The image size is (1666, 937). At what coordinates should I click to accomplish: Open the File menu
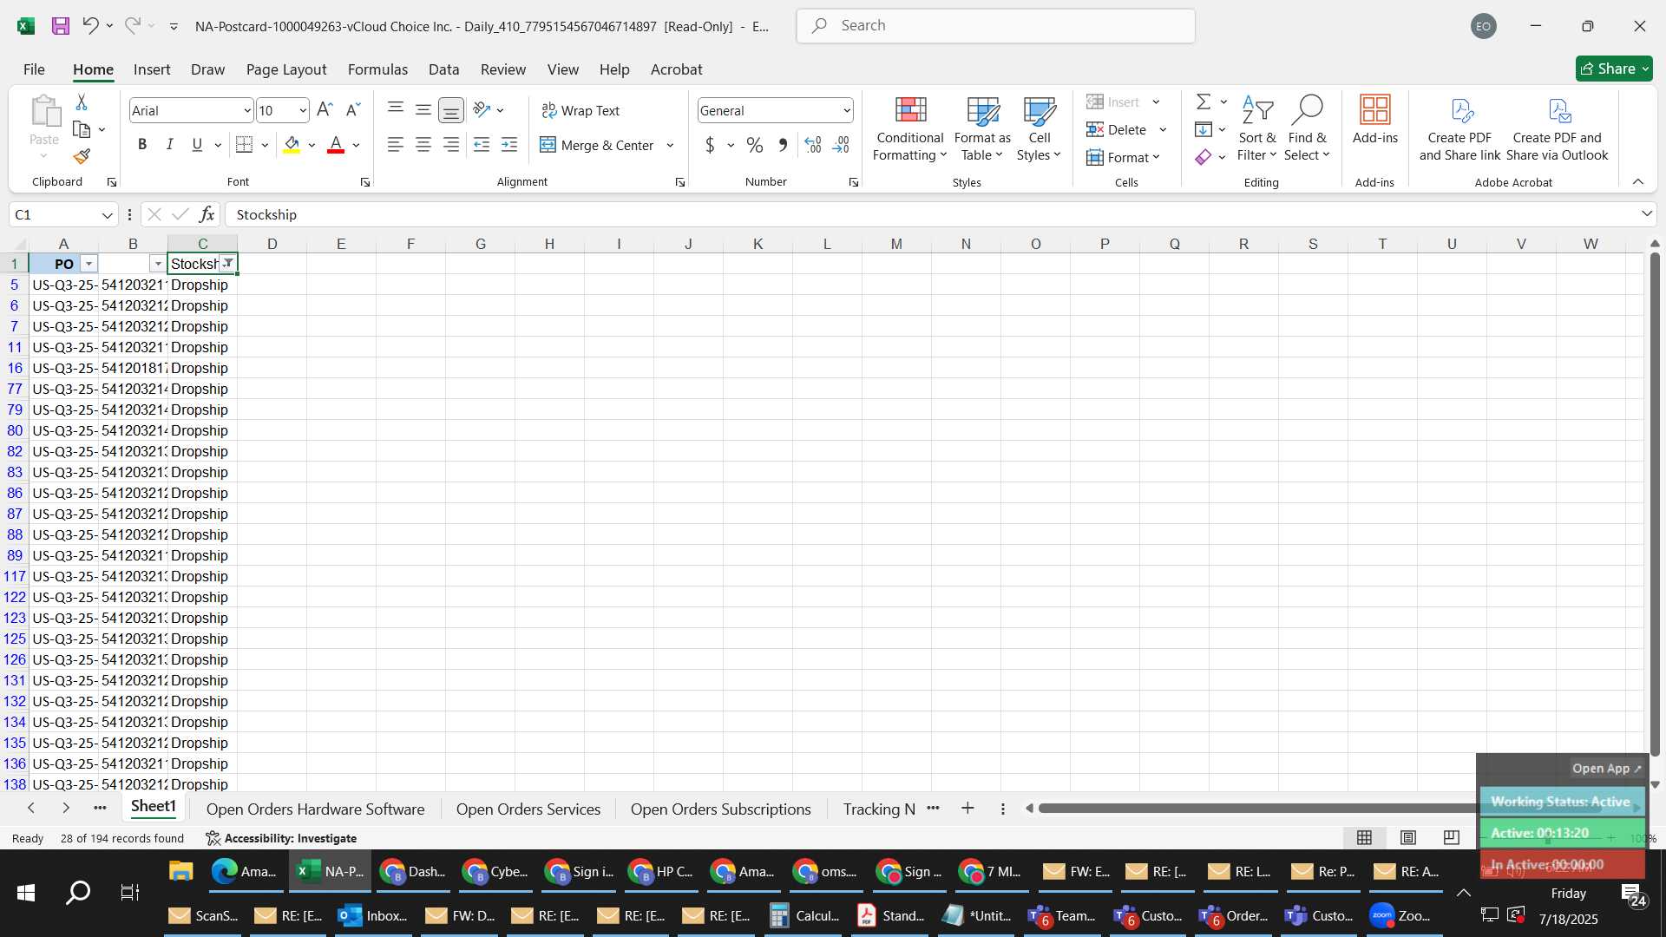34,69
